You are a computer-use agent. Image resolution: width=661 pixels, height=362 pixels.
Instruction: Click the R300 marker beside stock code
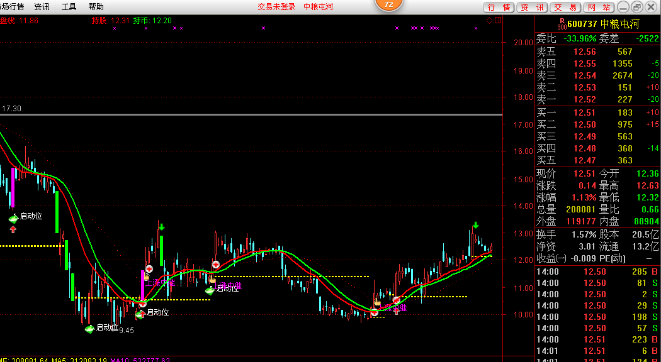[x=562, y=25]
